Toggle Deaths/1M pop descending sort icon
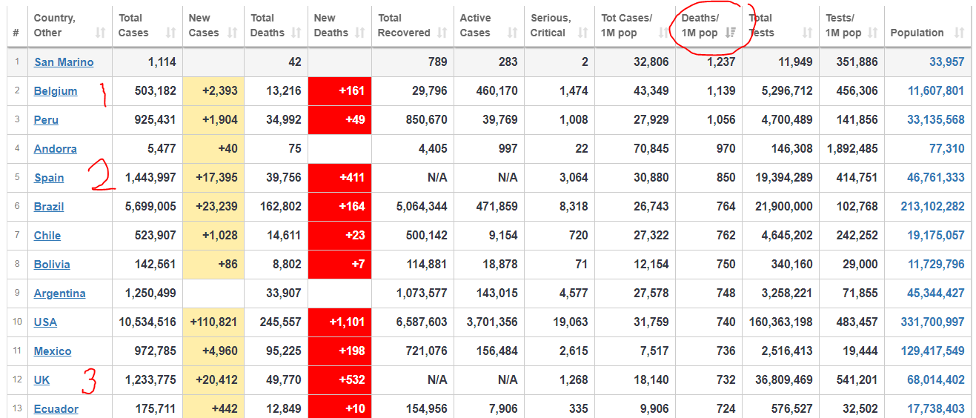This screenshot has height=418, width=976. click(x=730, y=33)
